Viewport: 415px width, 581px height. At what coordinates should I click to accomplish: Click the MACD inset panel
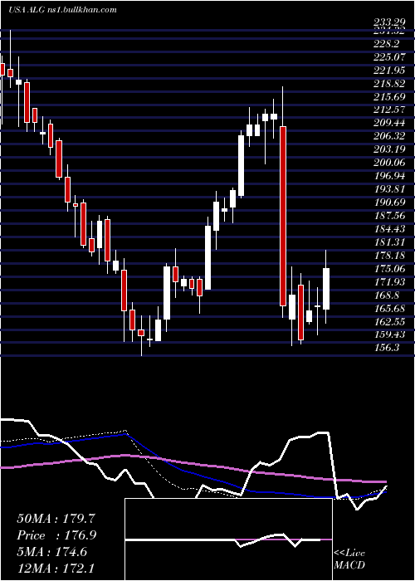[228, 539]
